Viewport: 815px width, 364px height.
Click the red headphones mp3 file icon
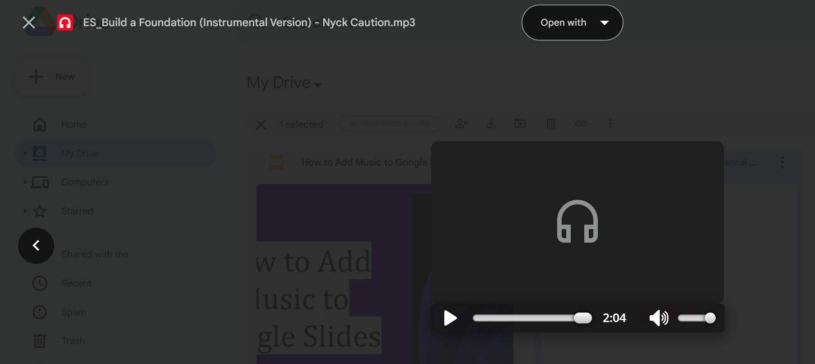65,23
